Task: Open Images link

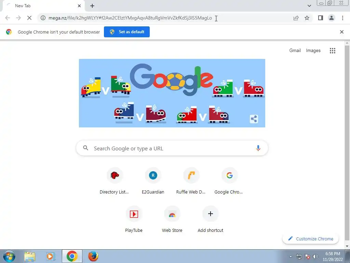Action: tap(313, 51)
